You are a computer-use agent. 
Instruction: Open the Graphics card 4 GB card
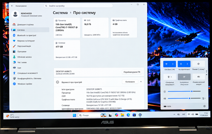(x=124, y=28)
